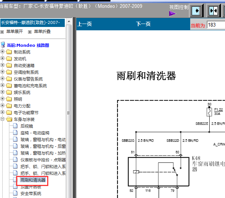The image size is (225, 198).
Task: Expand the 自动变速箱 folder
Action: (2, 65)
